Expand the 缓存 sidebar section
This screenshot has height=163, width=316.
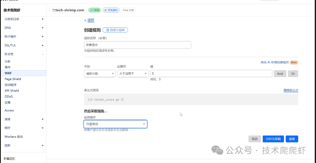click(24, 128)
